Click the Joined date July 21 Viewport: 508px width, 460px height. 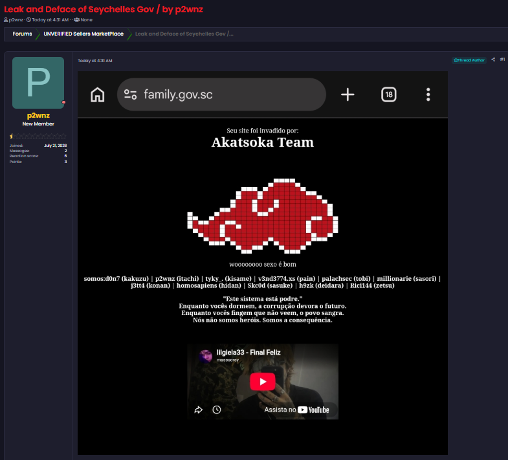(56, 146)
